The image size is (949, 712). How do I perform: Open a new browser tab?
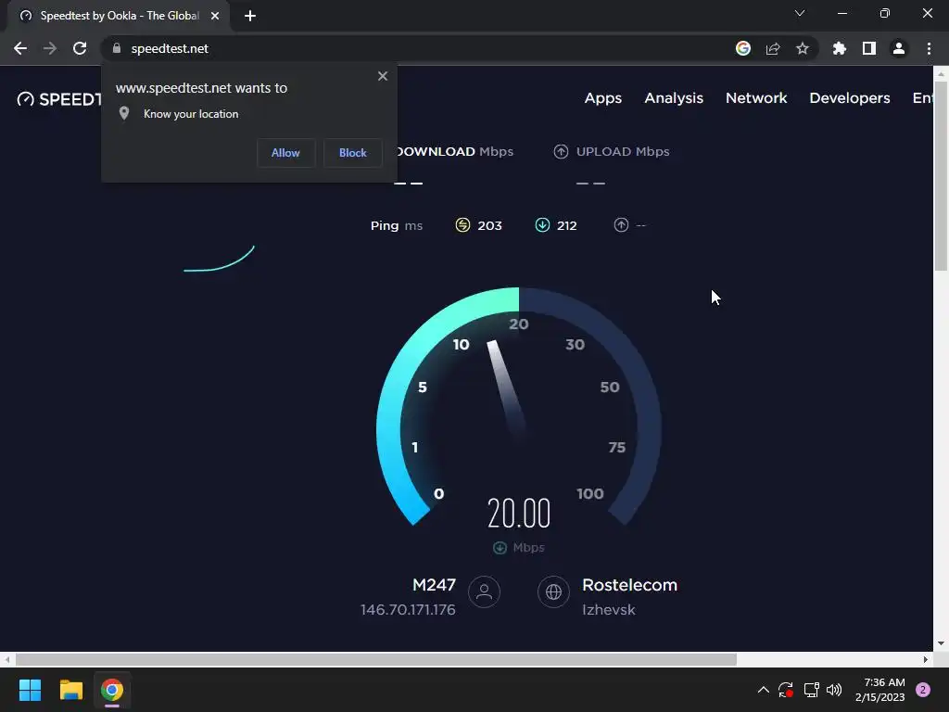pos(250,16)
